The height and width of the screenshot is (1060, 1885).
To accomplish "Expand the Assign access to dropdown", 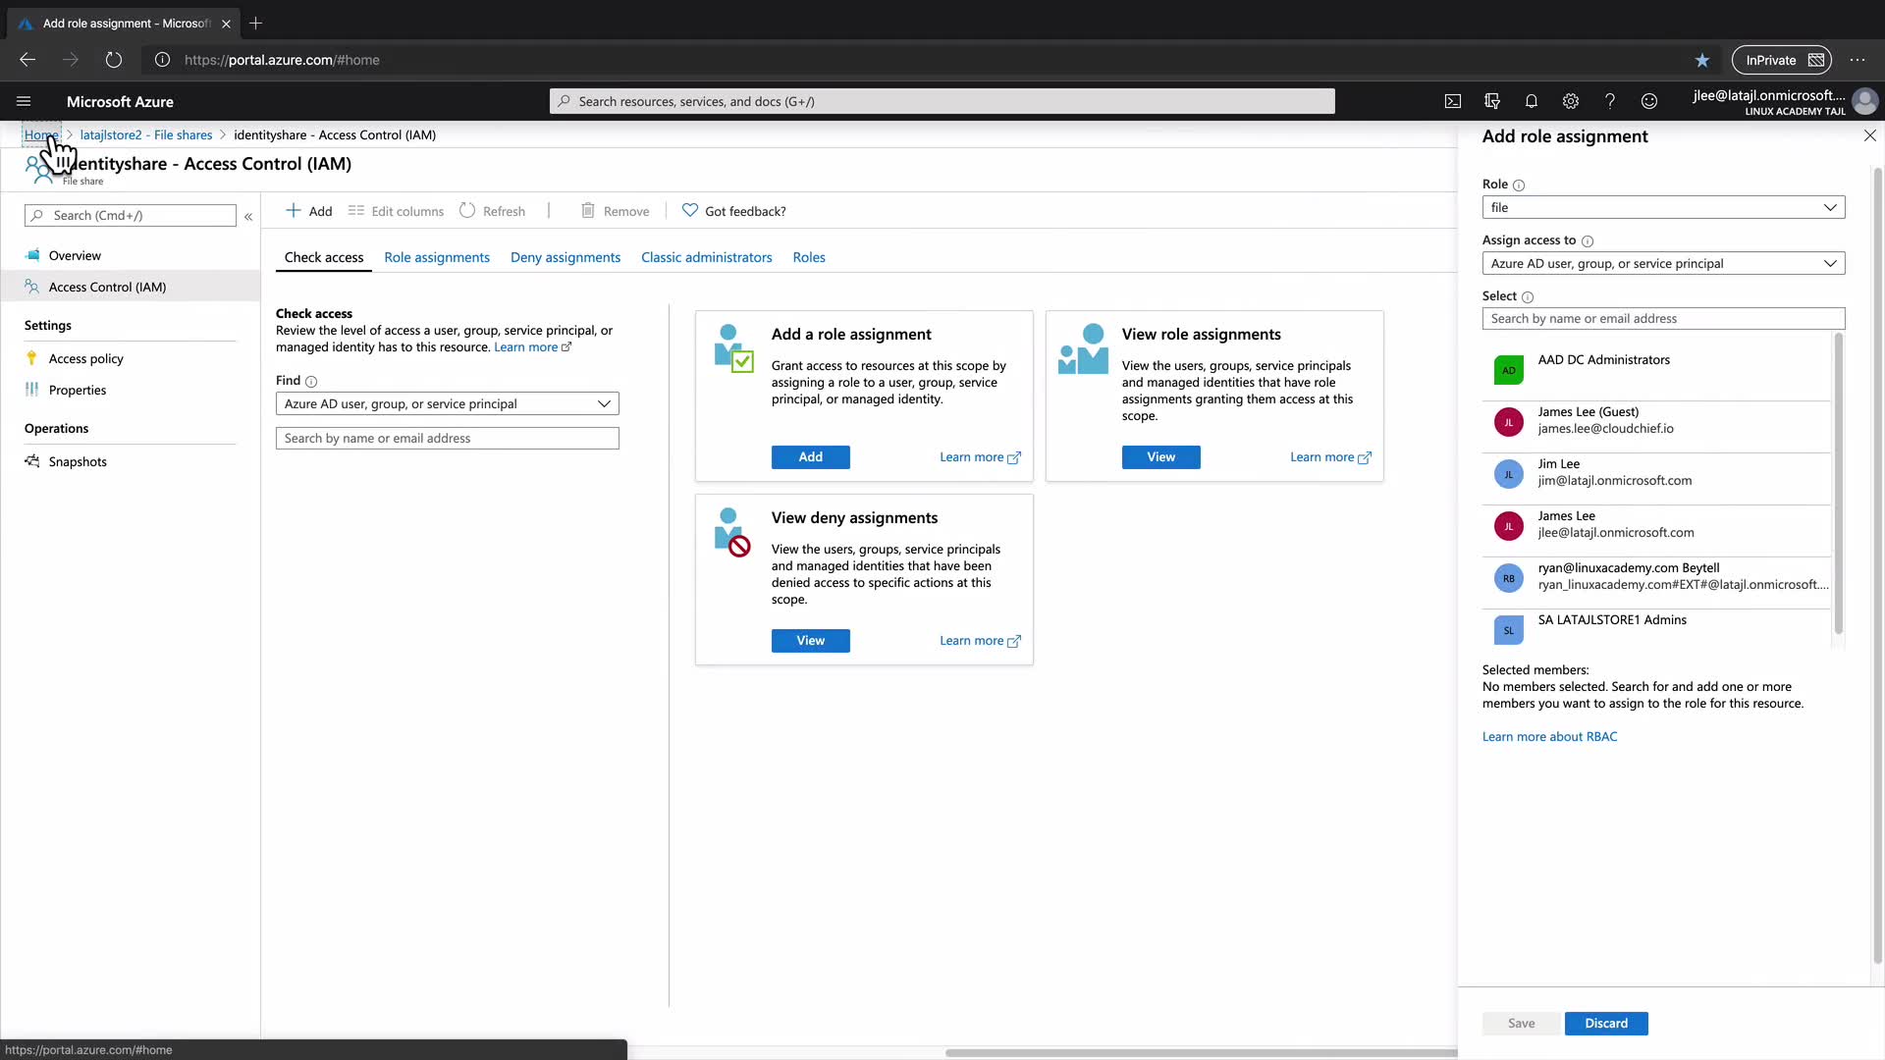I will tap(1663, 263).
